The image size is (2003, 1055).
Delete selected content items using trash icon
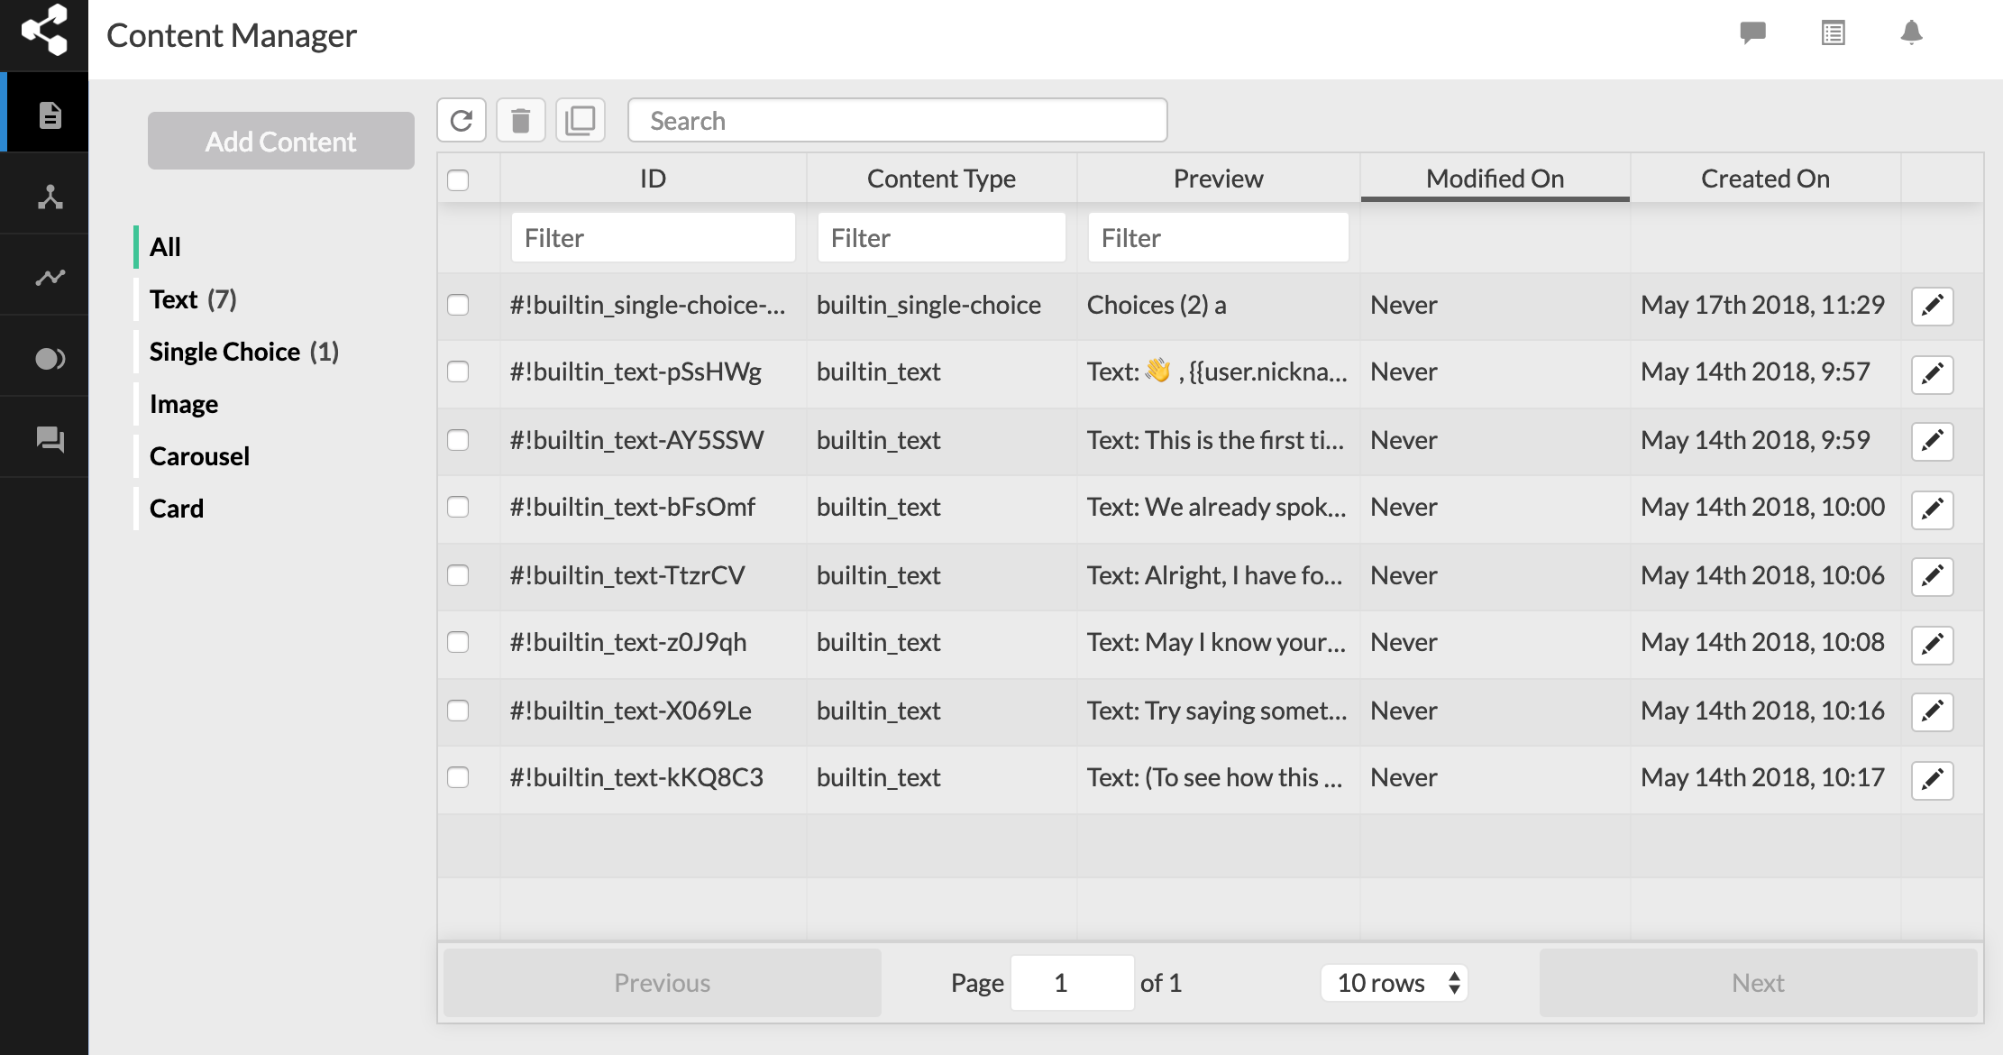[521, 119]
